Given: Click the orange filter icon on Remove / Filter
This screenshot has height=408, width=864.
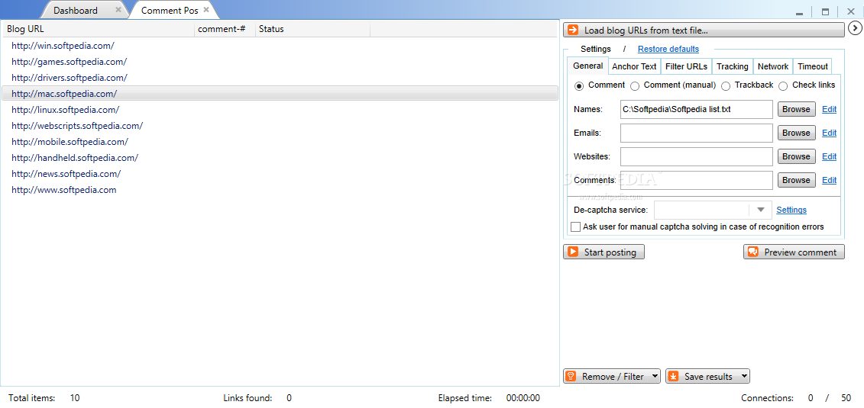Looking at the screenshot, I should tap(571, 377).
